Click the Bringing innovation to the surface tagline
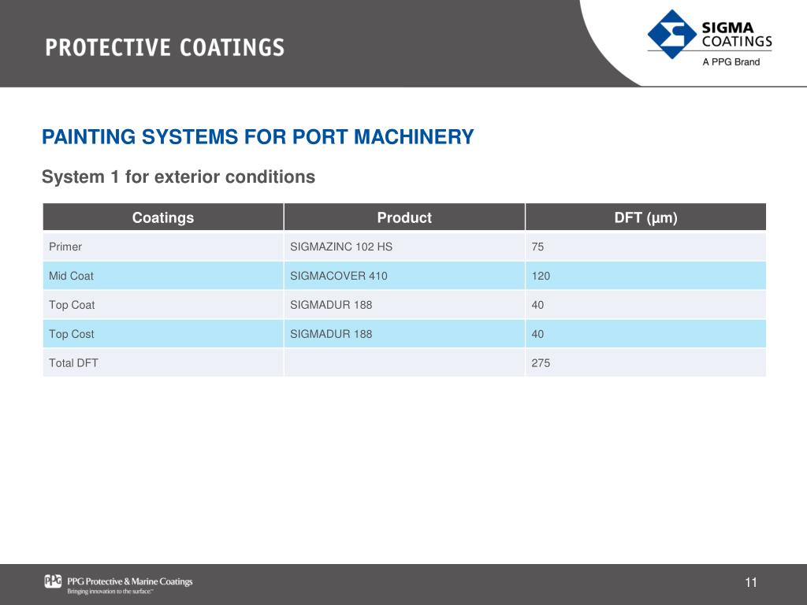Image resolution: width=807 pixels, height=605 pixels. 110,592
